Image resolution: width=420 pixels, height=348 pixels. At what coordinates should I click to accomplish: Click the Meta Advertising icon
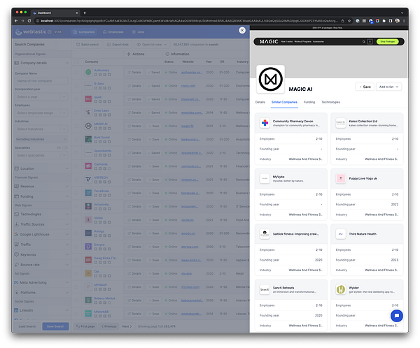[16, 282]
